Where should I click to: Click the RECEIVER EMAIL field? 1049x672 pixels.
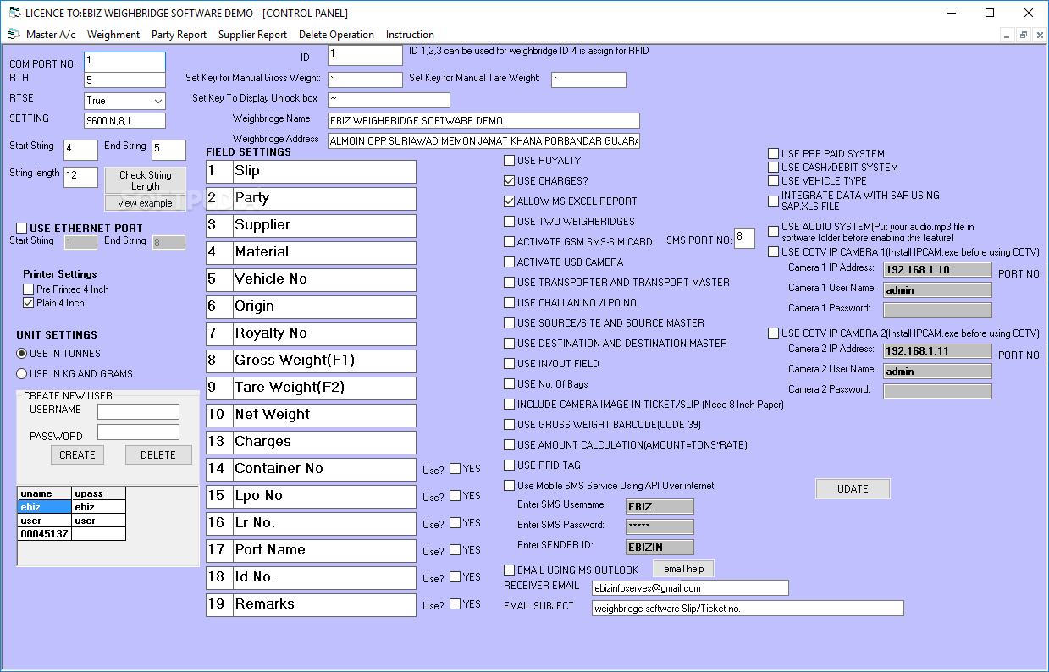click(x=690, y=588)
